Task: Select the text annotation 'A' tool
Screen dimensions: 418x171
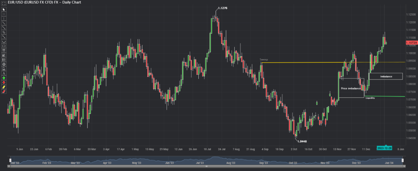Action: click(x=4, y=73)
